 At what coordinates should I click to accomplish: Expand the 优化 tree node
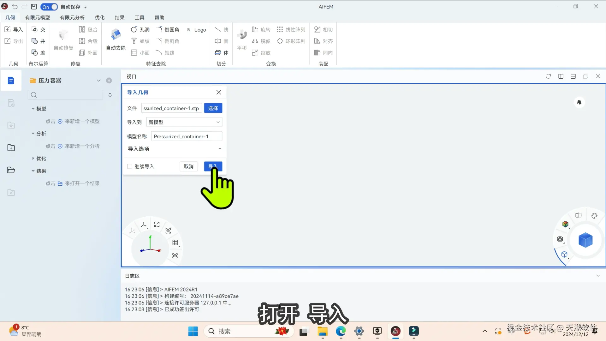pyautogui.click(x=33, y=159)
